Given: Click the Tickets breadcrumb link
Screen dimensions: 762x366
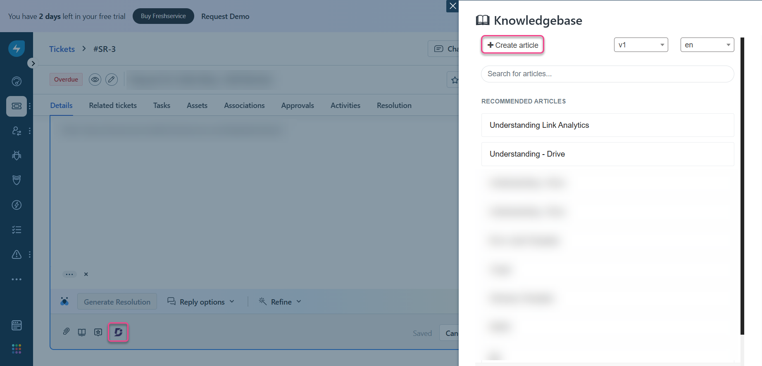Looking at the screenshot, I should [62, 49].
